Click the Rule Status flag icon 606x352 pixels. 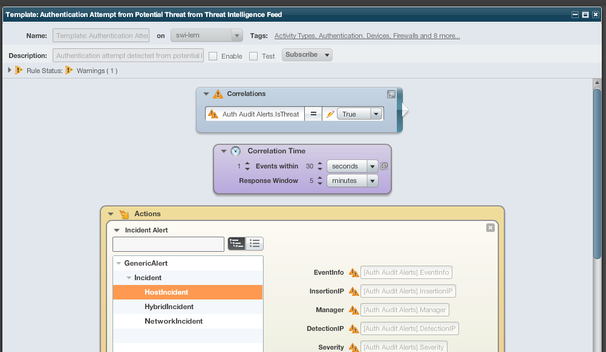pos(19,70)
